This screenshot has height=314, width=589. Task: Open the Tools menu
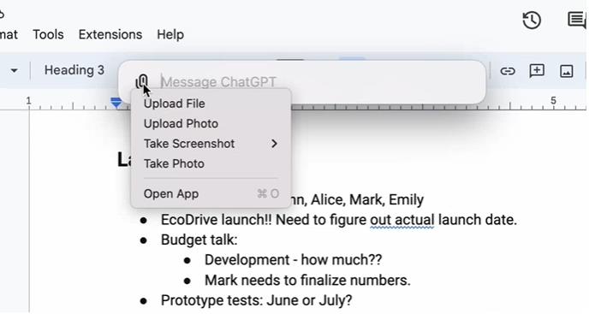[x=48, y=34]
